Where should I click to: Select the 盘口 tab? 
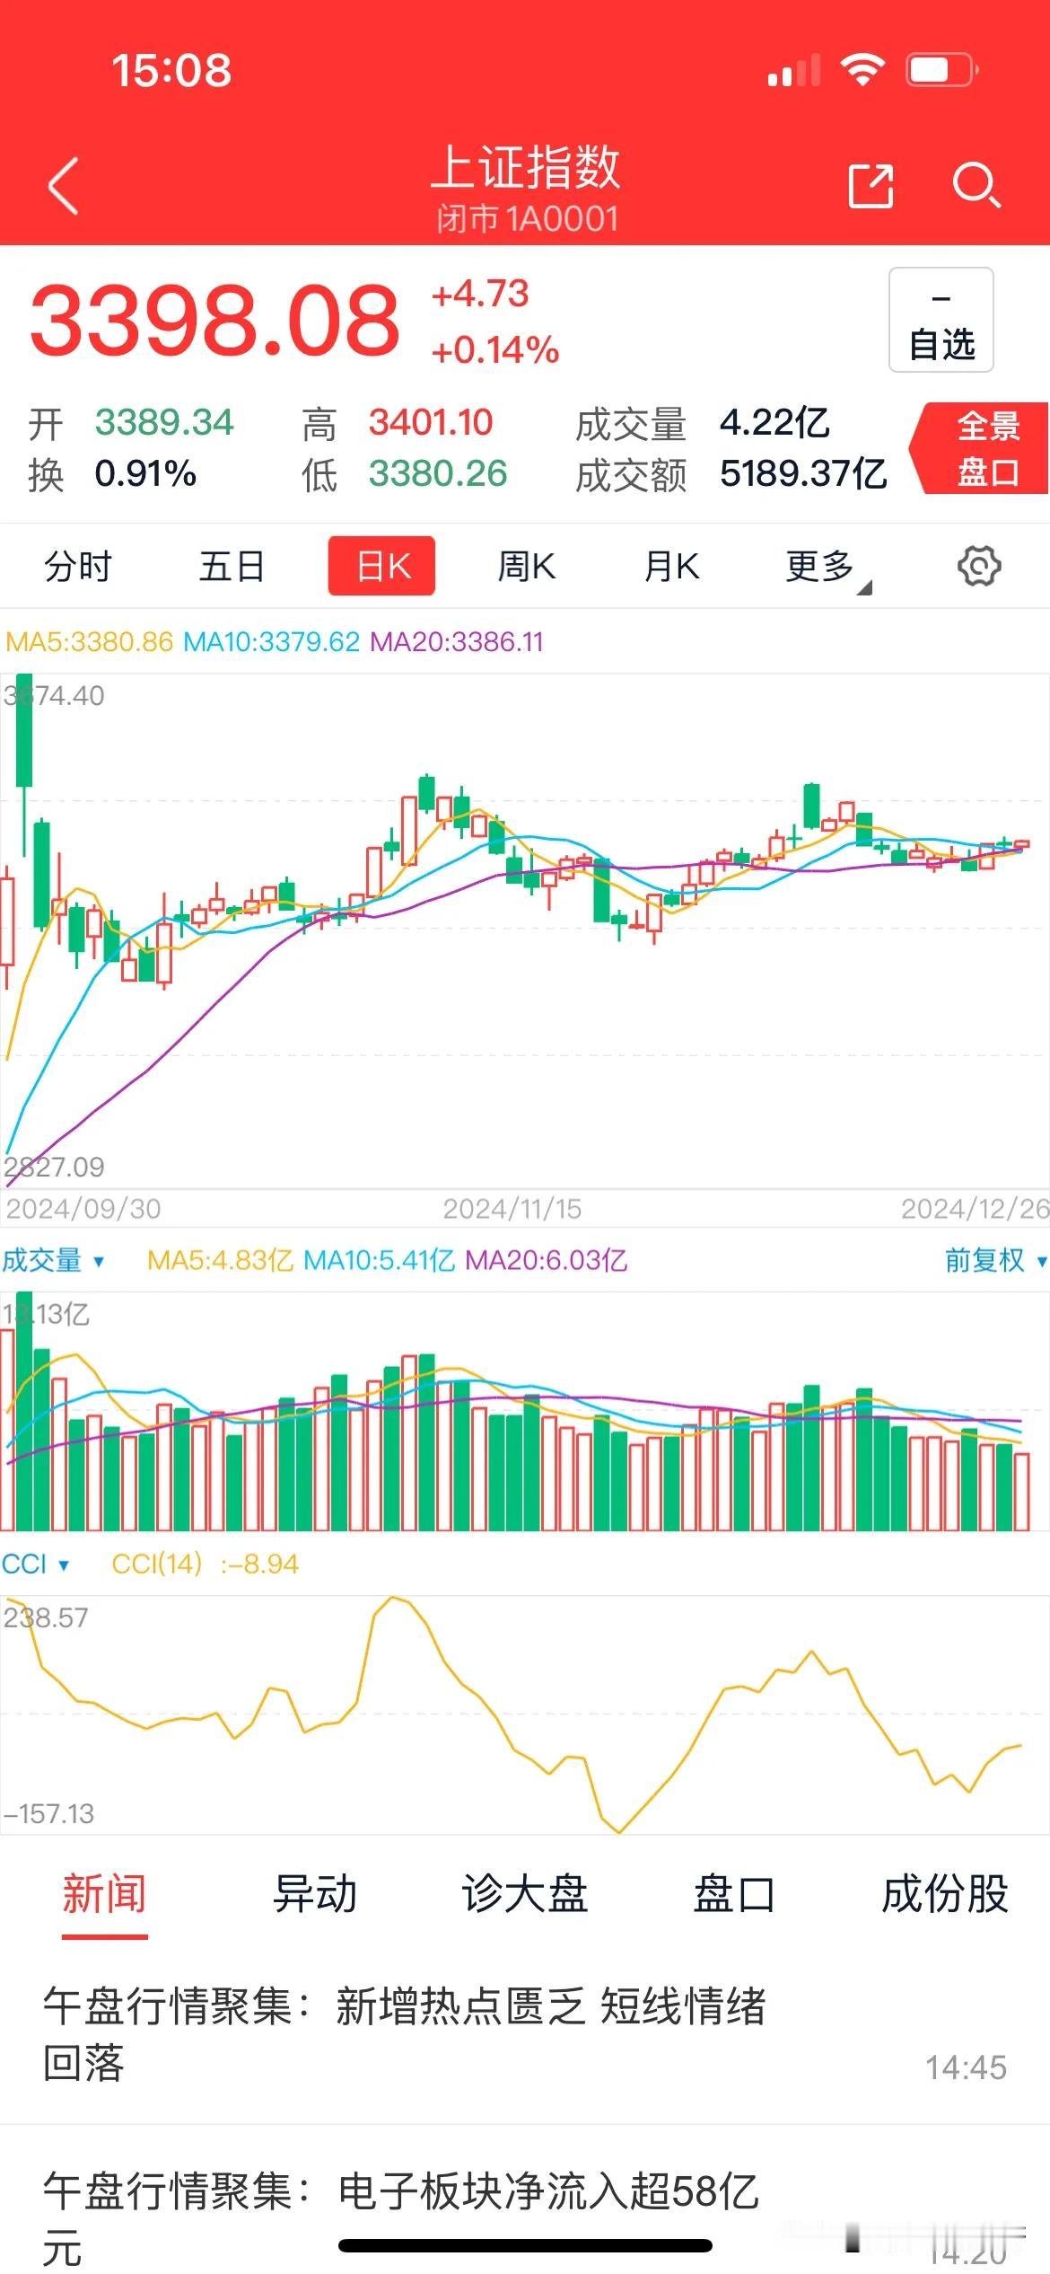(734, 1894)
